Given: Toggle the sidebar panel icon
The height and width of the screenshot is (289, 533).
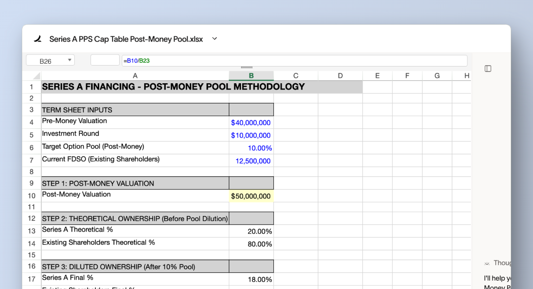Looking at the screenshot, I should click(x=488, y=69).
